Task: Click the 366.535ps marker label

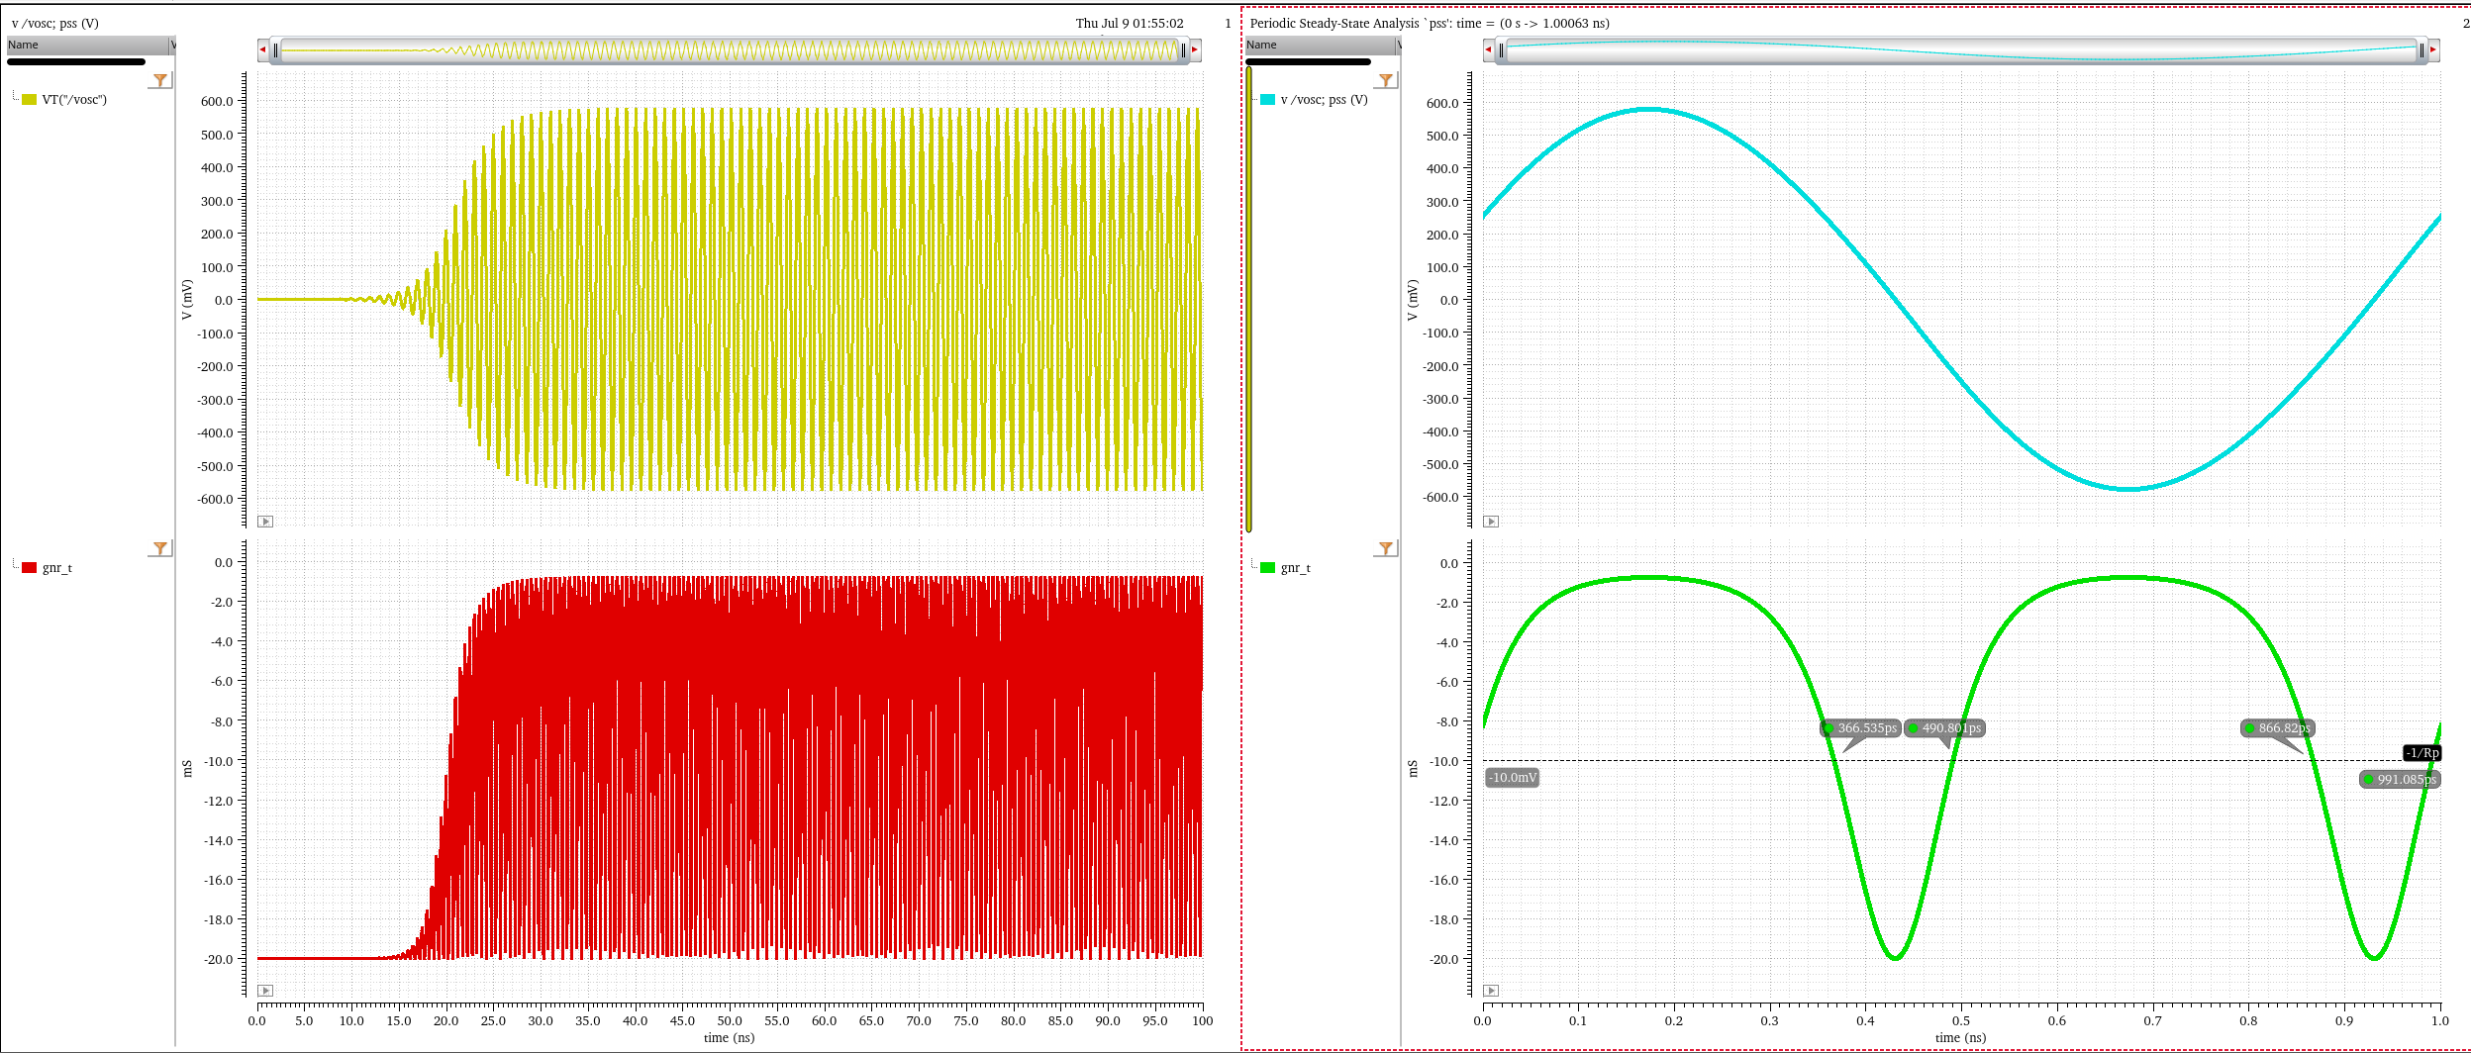Action: coord(1860,728)
